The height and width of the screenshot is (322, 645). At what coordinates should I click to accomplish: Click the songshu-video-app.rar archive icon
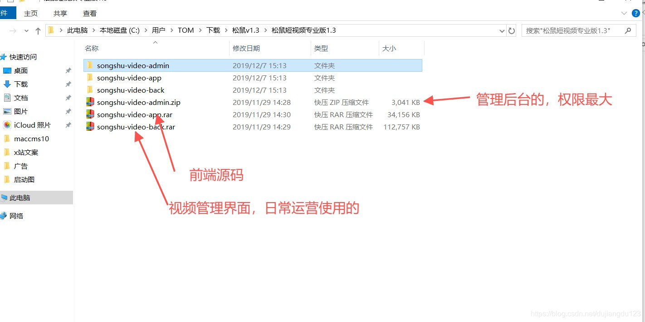click(x=90, y=114)
